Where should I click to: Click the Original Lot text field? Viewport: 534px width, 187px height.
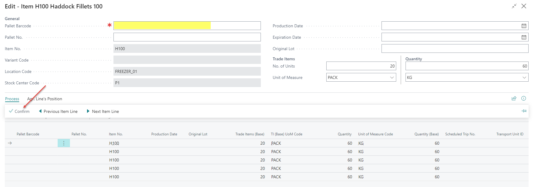(454, 49)
